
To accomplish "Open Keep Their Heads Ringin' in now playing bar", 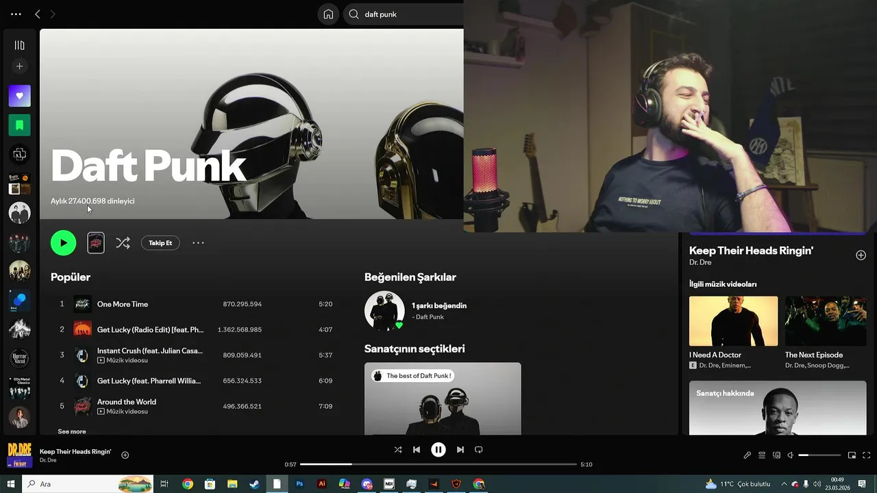I will click(75, 451).
